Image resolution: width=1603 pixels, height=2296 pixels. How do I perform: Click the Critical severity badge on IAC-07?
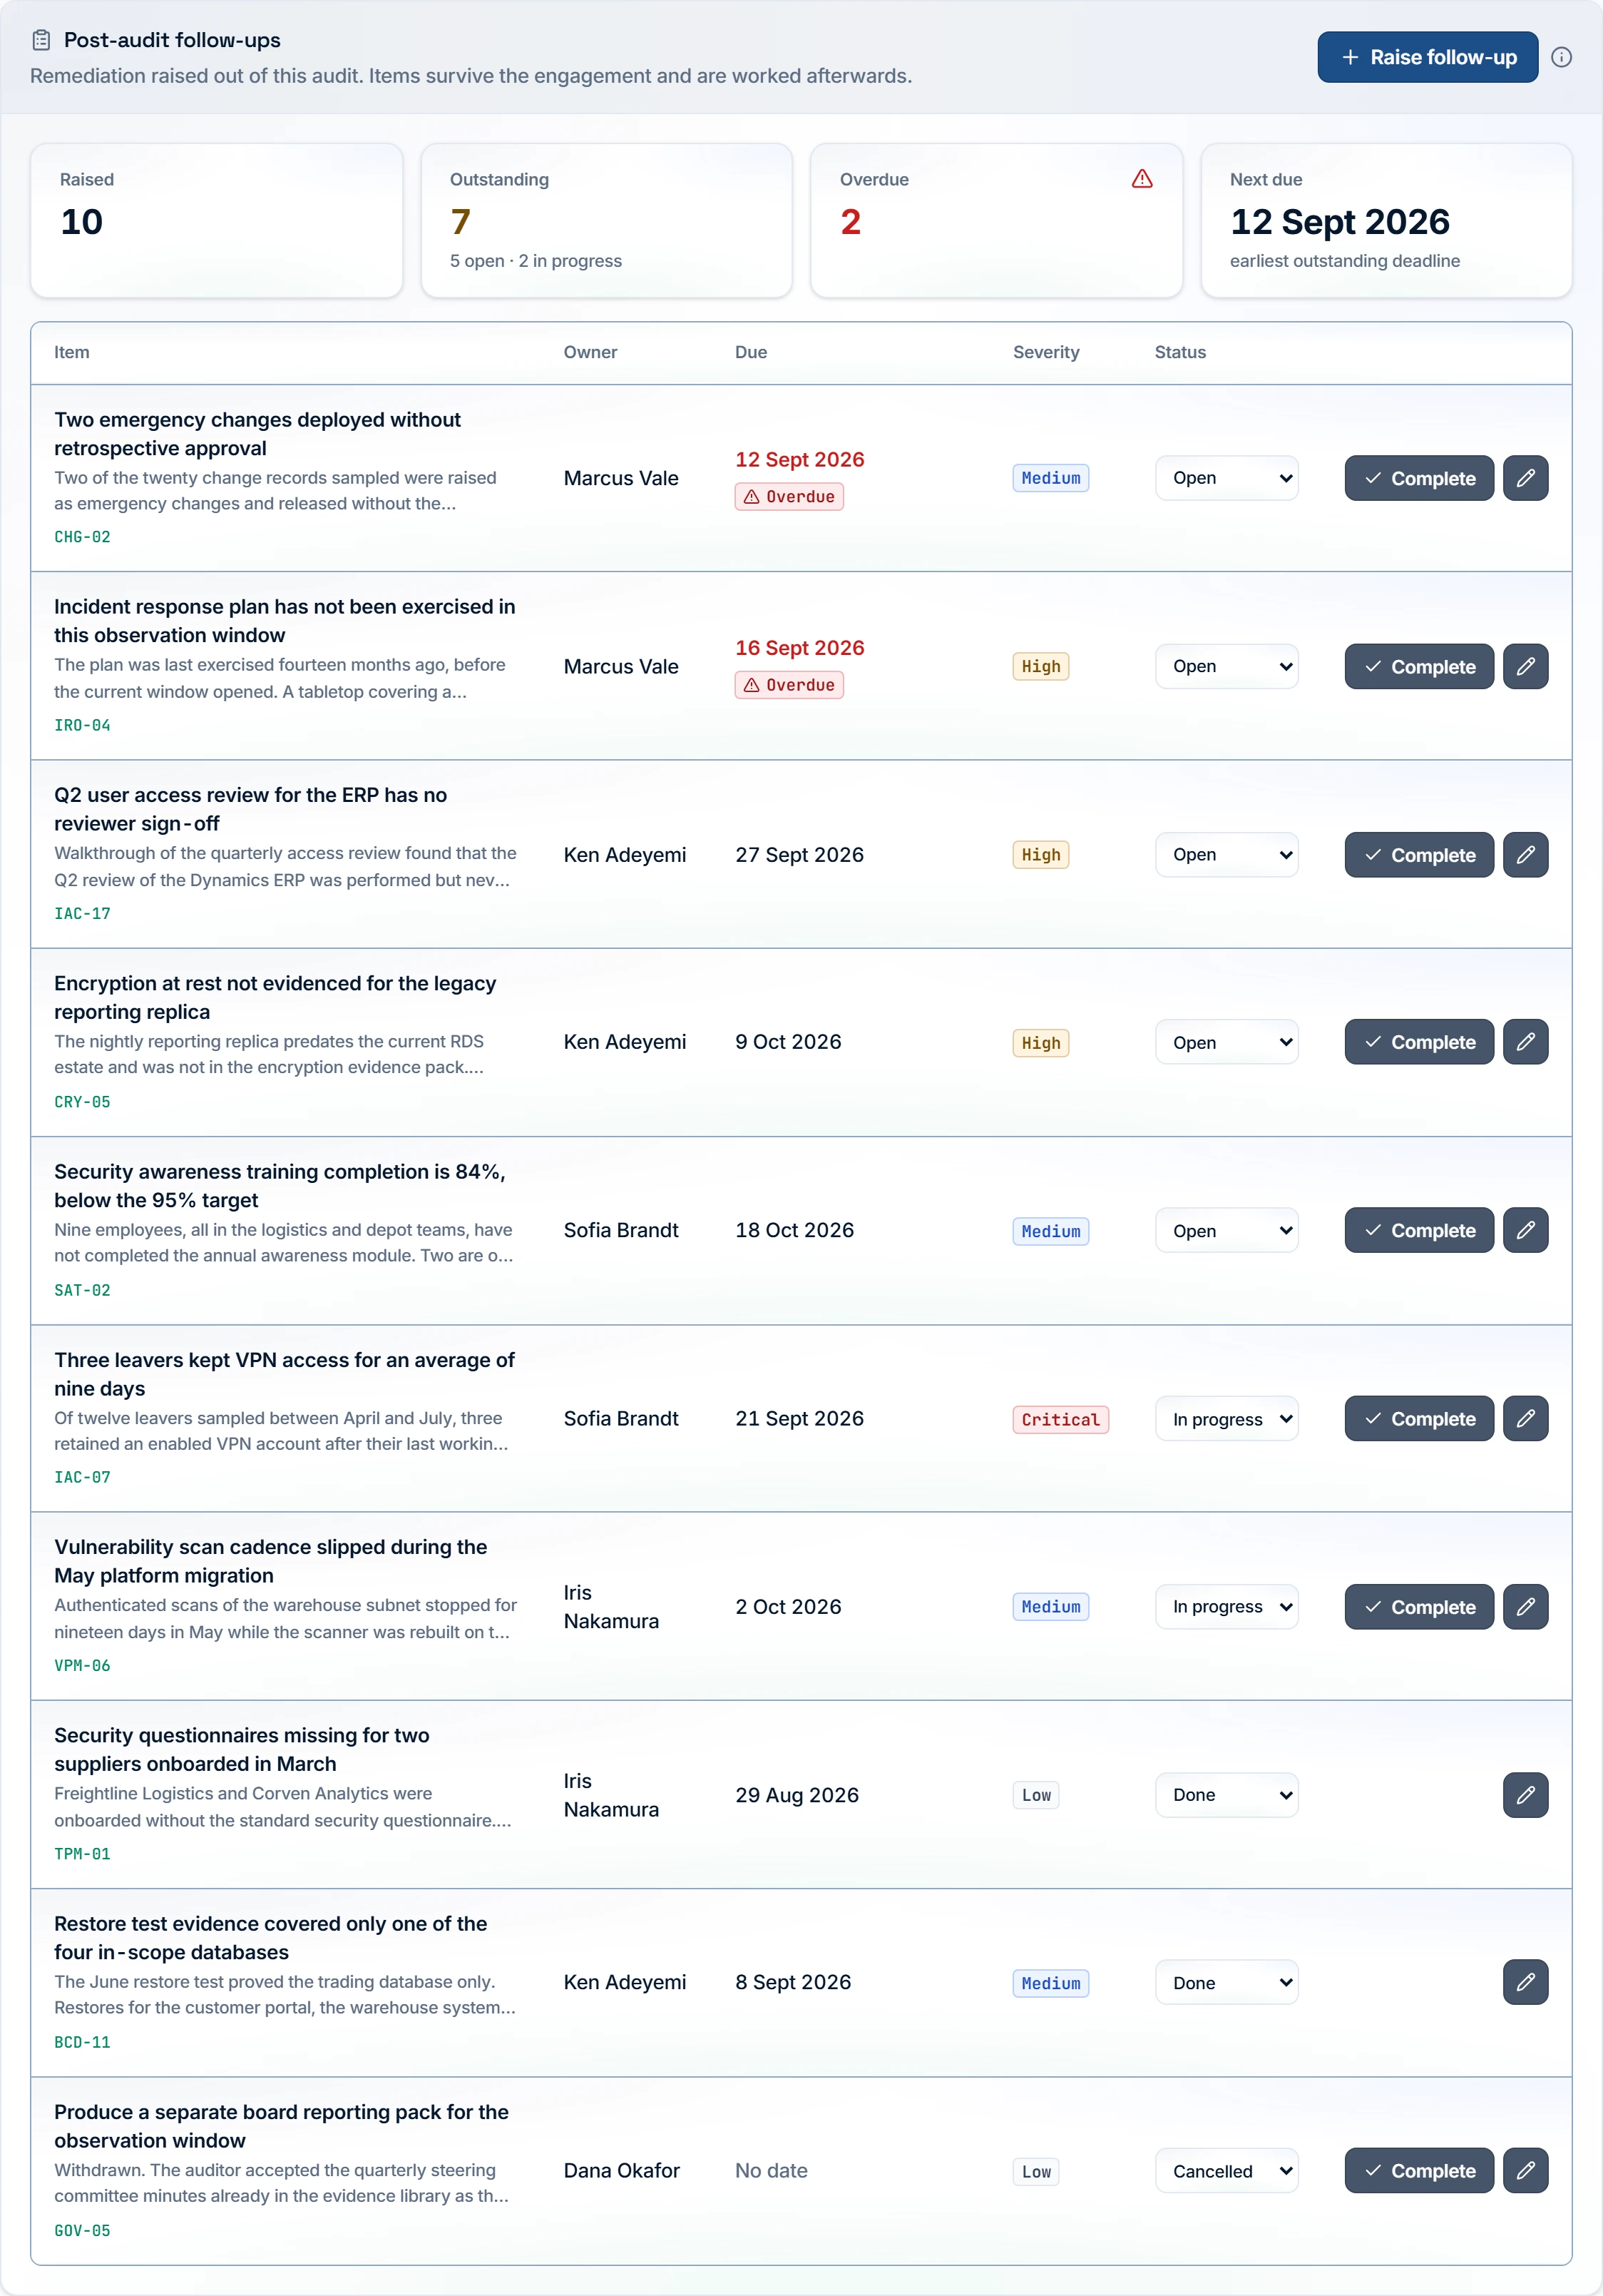[x=1060, y=1419]
